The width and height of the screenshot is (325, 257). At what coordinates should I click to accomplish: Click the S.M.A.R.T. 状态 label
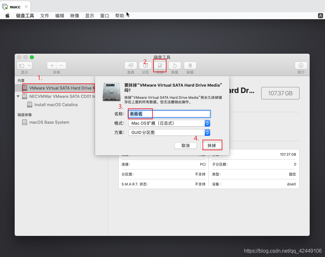[x=135, y=184]
